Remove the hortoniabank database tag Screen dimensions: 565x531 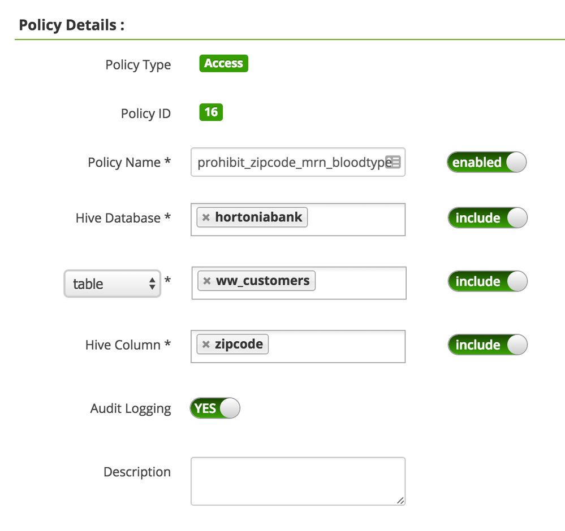(x=206, y=217)
